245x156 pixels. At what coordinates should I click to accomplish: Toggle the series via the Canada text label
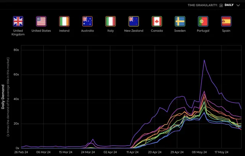[157, 31]
